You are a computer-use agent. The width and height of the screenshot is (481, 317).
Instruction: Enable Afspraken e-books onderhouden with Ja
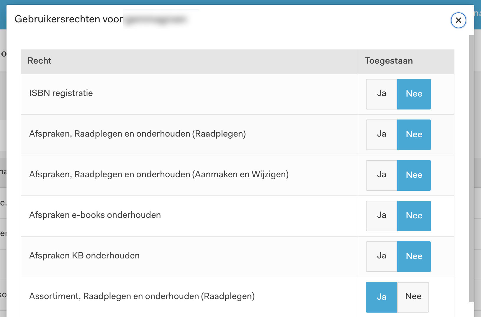tap(382, 216)
